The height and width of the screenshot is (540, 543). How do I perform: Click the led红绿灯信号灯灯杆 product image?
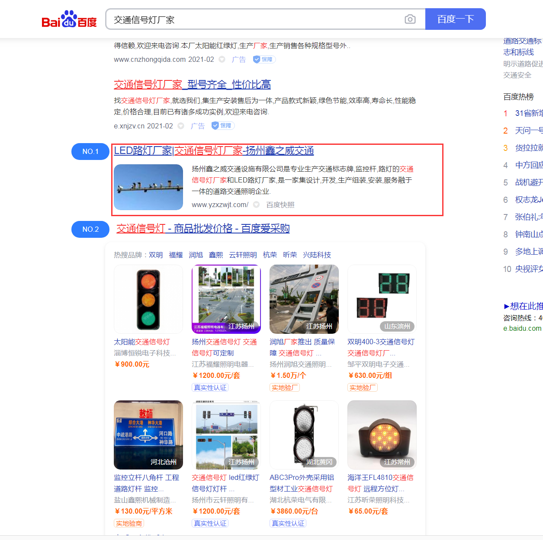pyautogui.click(x=226, y=435)
